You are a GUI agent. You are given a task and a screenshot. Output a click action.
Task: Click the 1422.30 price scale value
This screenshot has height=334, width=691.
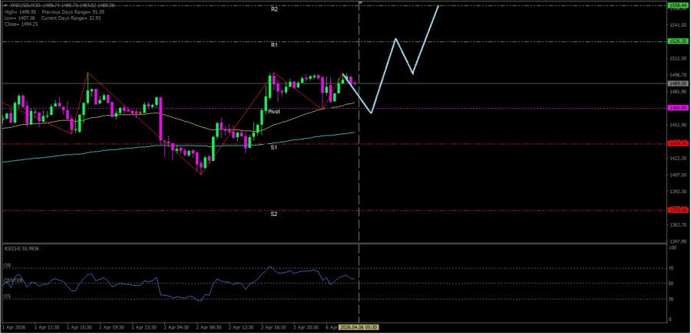[x=678, y=159]
